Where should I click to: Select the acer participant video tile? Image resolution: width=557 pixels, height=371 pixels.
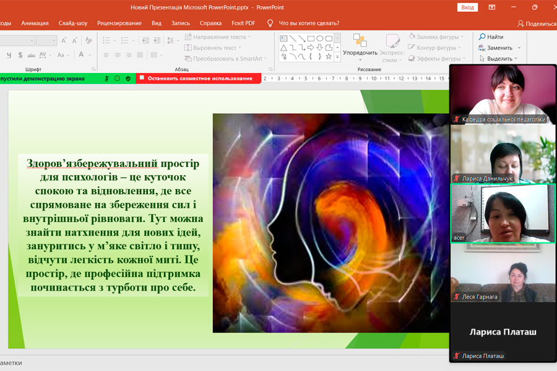(x=503, y=213)
